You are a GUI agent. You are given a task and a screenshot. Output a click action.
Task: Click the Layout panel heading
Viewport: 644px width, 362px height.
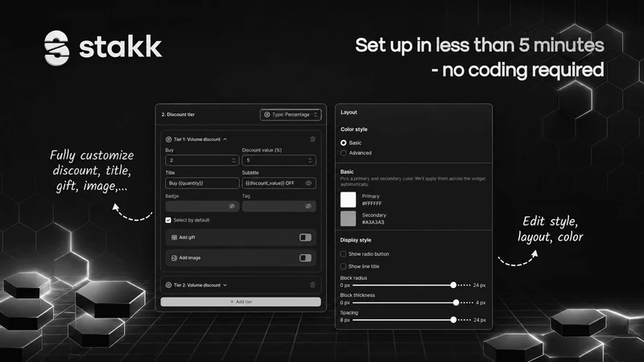pyautogui.click(x=349, y=112)
